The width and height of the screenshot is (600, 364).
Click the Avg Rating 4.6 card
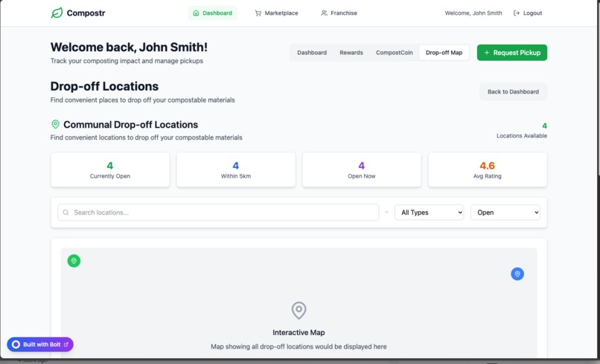pyautogui.click(x=488, y=170)
